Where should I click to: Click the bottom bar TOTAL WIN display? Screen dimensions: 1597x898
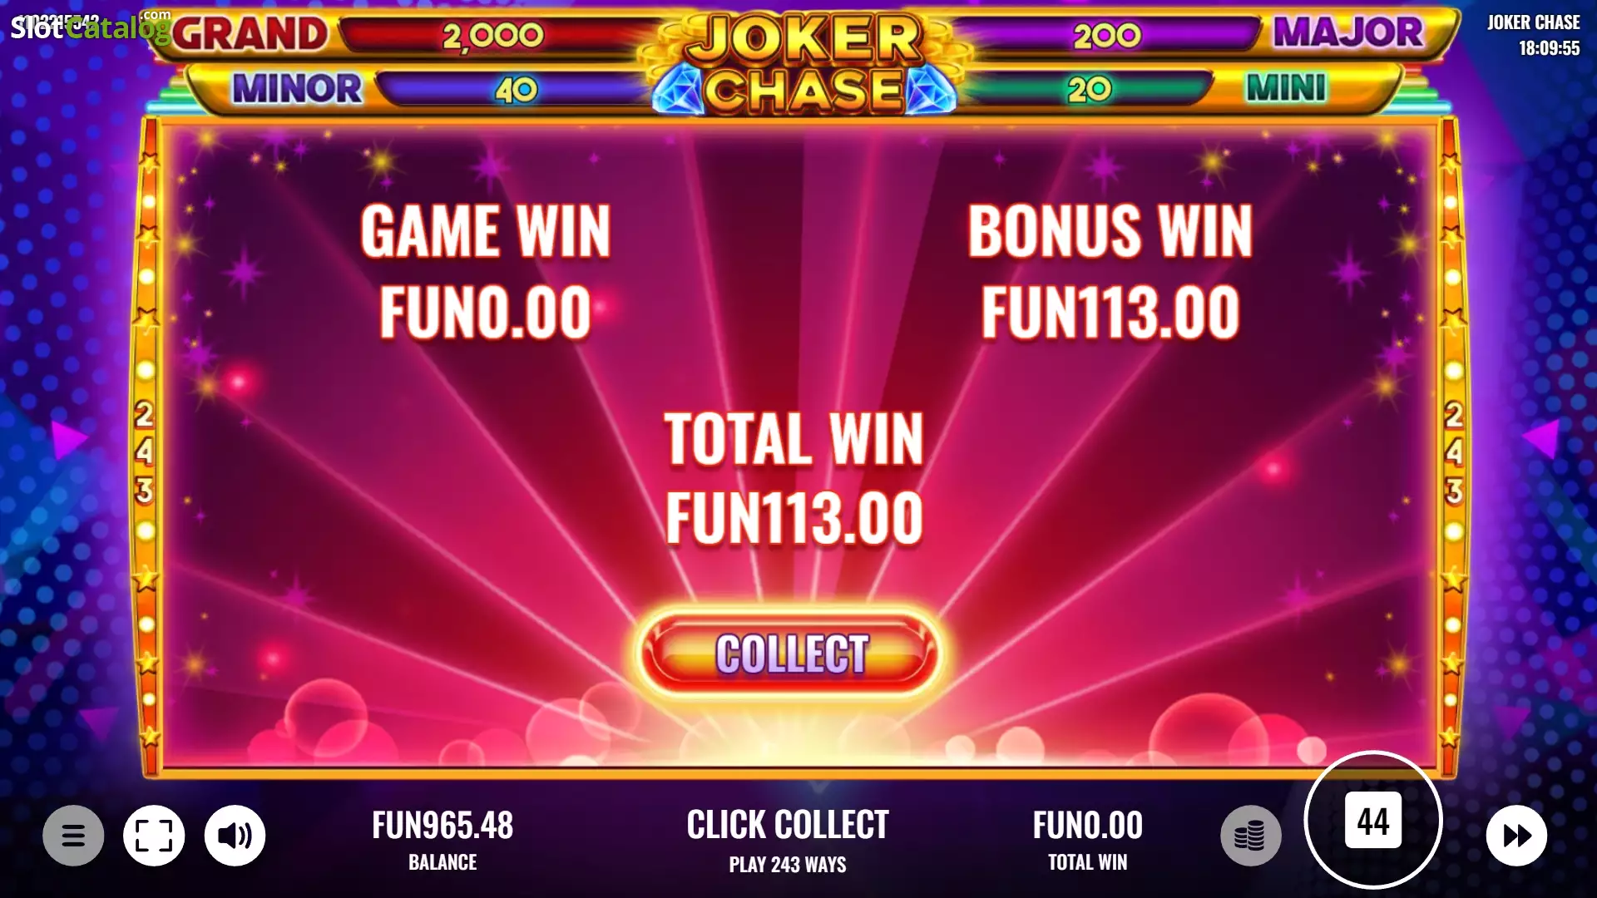click(x=1087, y=839)
